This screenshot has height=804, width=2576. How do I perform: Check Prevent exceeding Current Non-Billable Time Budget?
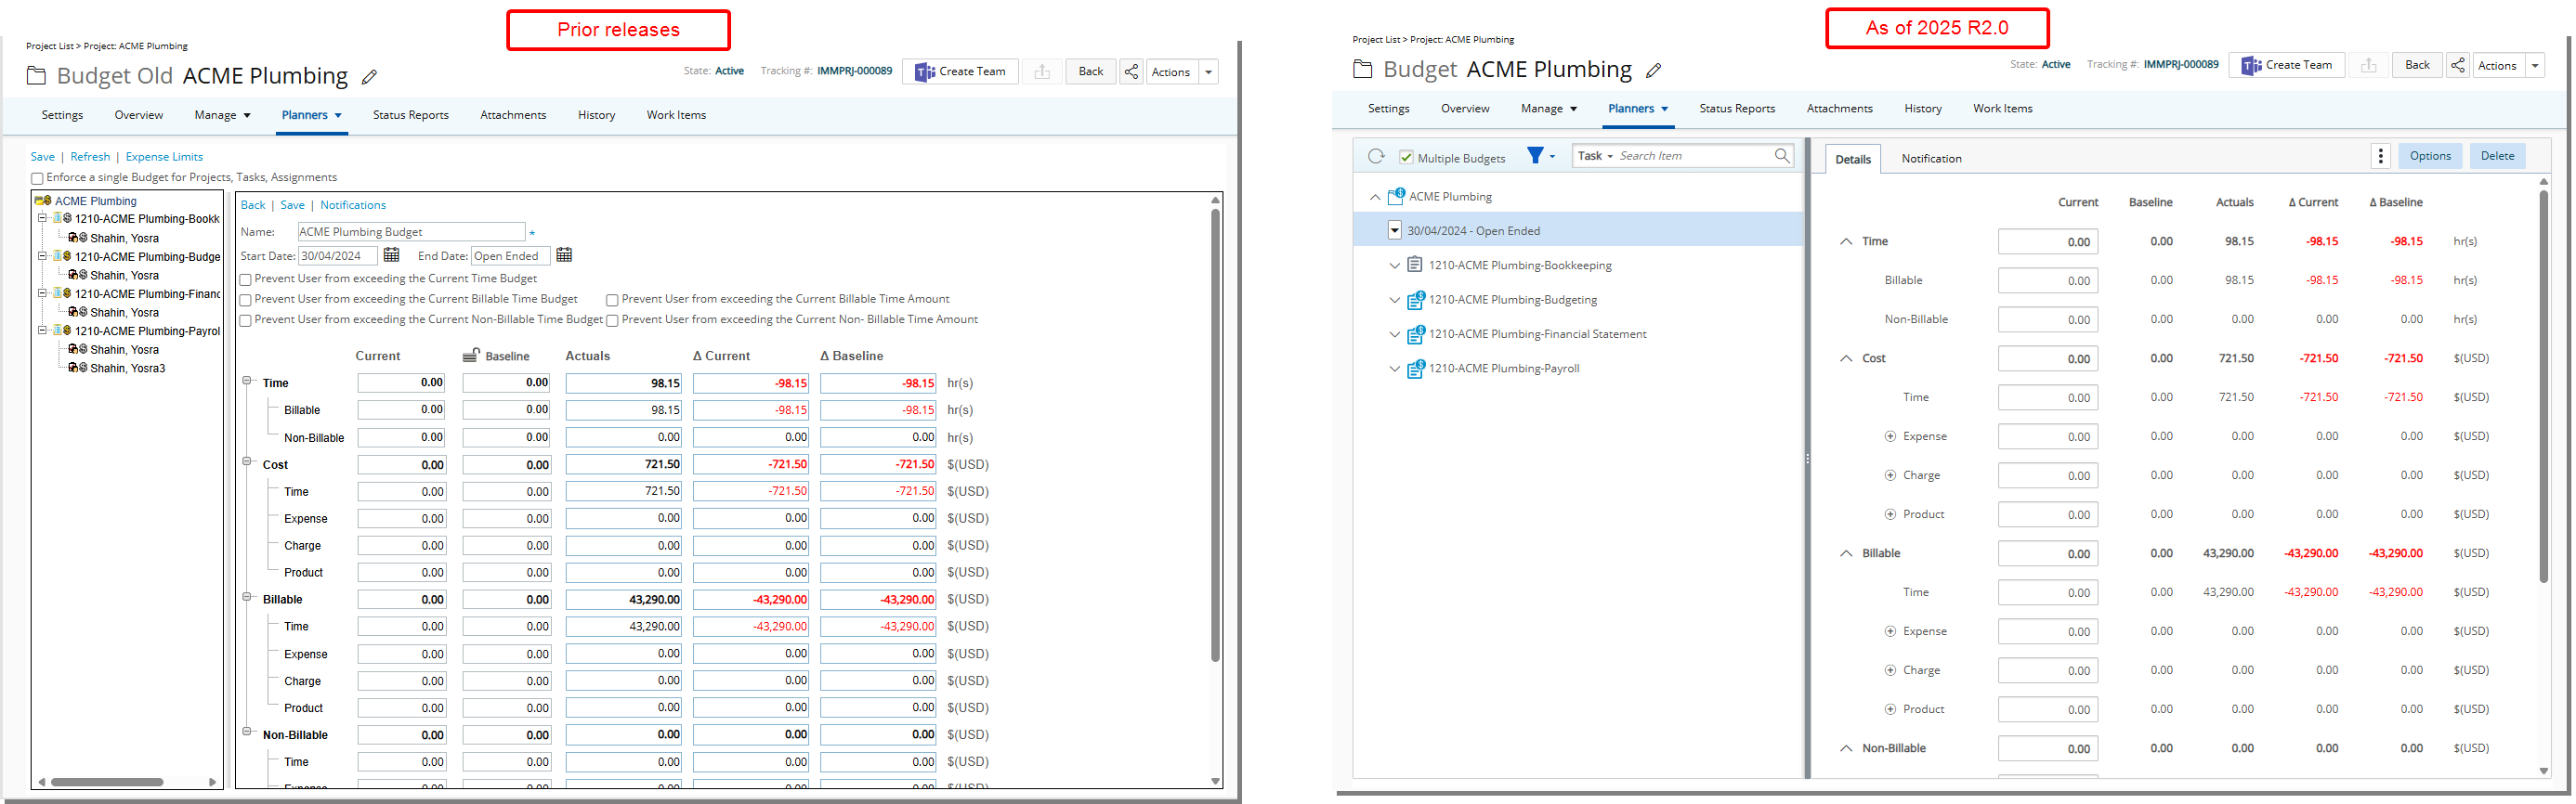coord(245,321)
